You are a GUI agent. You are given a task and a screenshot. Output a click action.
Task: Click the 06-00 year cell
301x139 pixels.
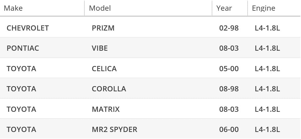[229, 130]
